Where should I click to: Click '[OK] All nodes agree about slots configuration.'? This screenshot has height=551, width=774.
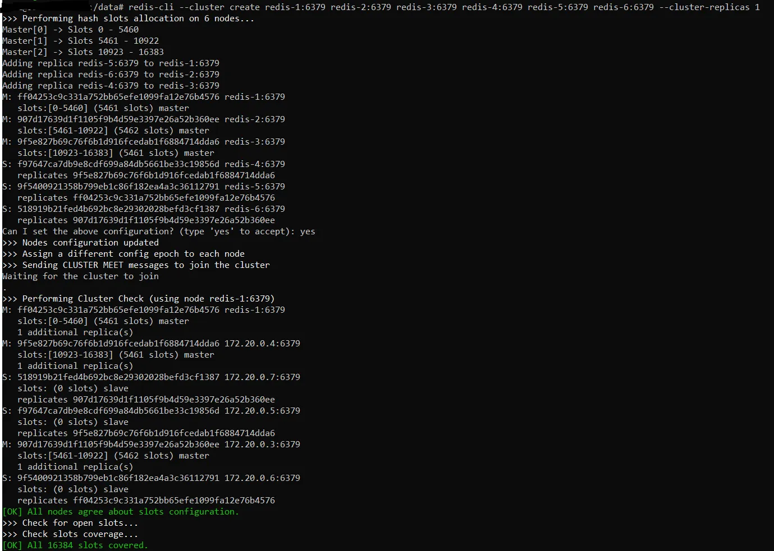click(121, 512)
